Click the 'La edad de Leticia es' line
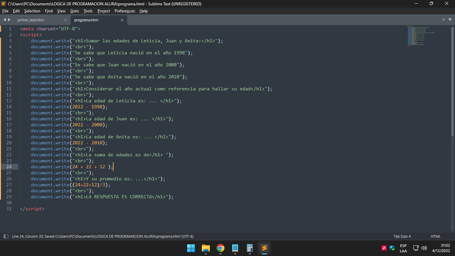This screenshot has height=256, width=455. coord(107,101)
